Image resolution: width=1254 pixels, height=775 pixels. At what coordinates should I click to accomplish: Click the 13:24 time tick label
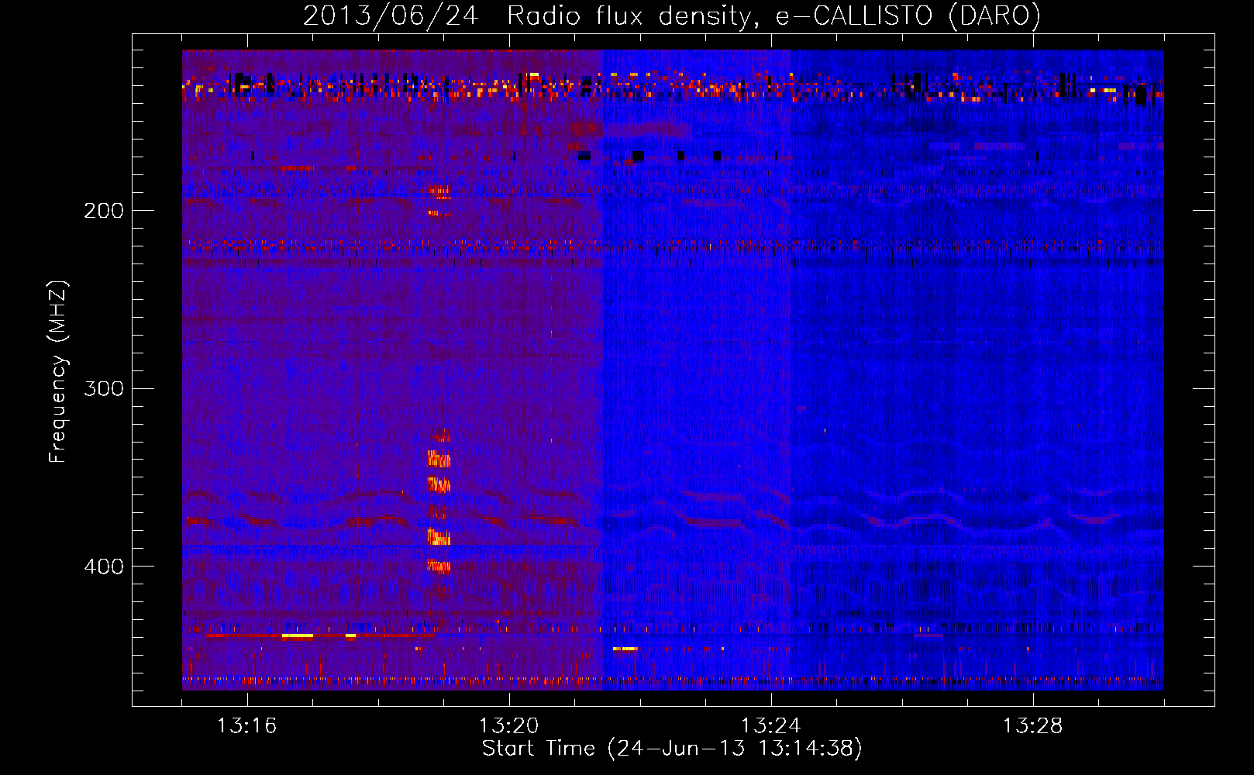tap(770, 726)
